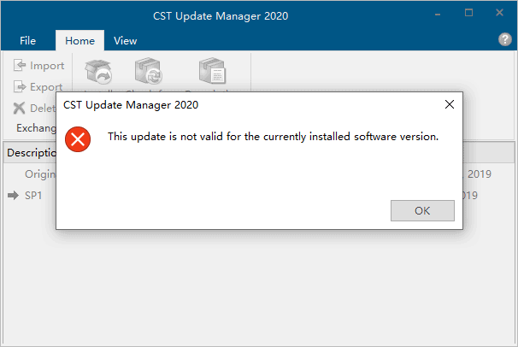Image resolution: width=518 pixels, height=347 pixels.
Task: Switch to the View tab
Action: pyautogui.click(x=125, y=41)
